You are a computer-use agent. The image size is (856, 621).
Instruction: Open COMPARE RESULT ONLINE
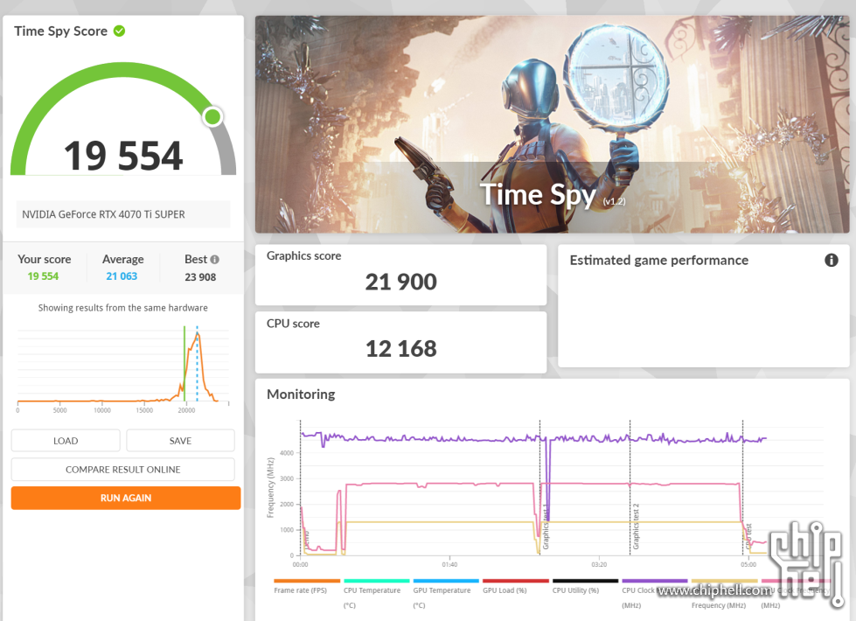(x=122, y=469)
